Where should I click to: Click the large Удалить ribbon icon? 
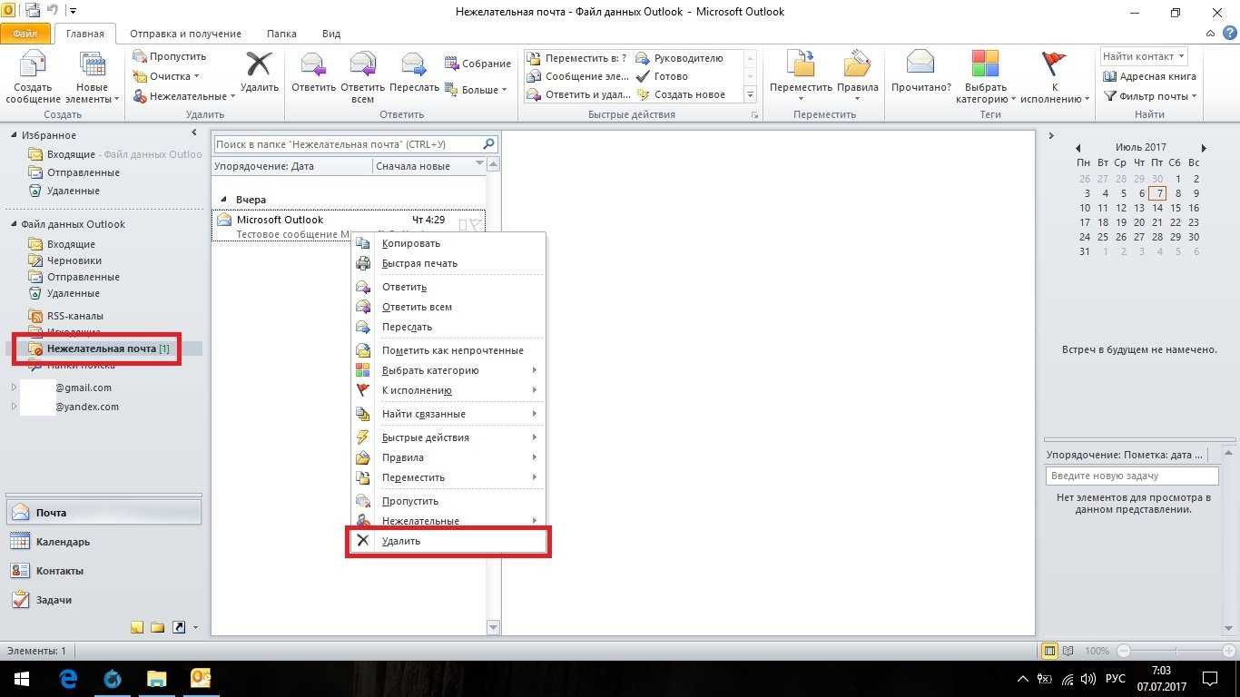point(260,72)
